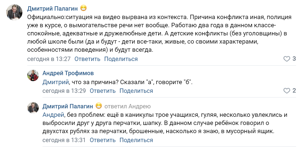Viewport: 307px width, 147px height.
Task: Reply to the comment posted at 13:27
Action: tap(87, 59)
